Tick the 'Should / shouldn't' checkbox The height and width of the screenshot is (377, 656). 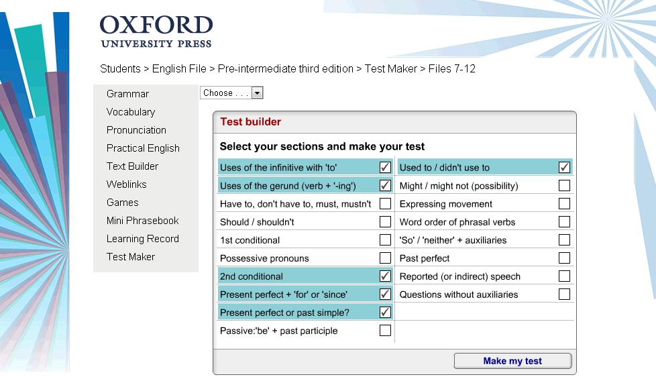(385, 222)
